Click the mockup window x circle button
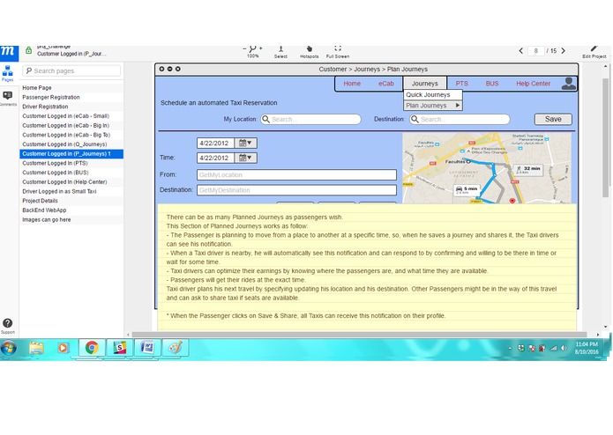Image resolution: width=613 pixels, height=435 pixels. coord(178,69)
